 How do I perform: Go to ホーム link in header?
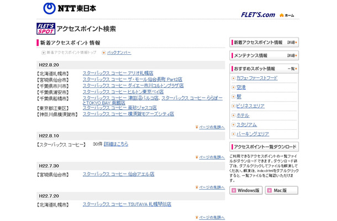click(x=289, y=15)
